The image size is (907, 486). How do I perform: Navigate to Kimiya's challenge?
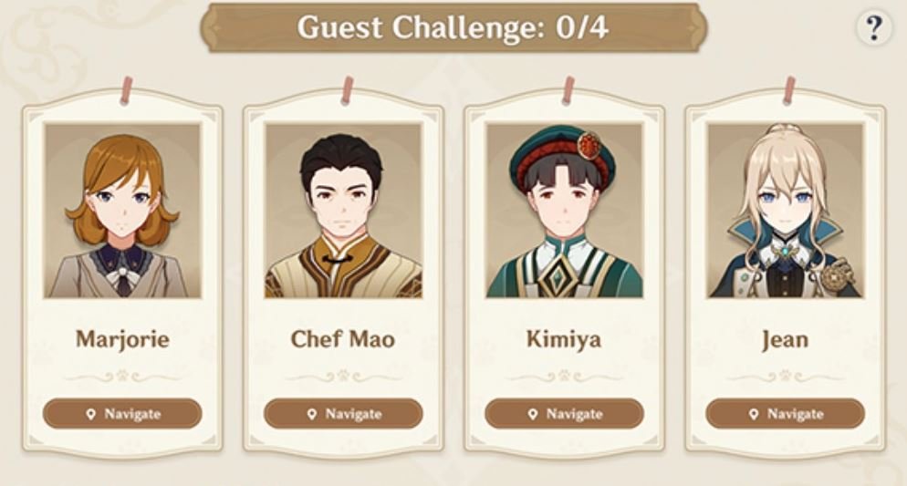tap(564, 414)
